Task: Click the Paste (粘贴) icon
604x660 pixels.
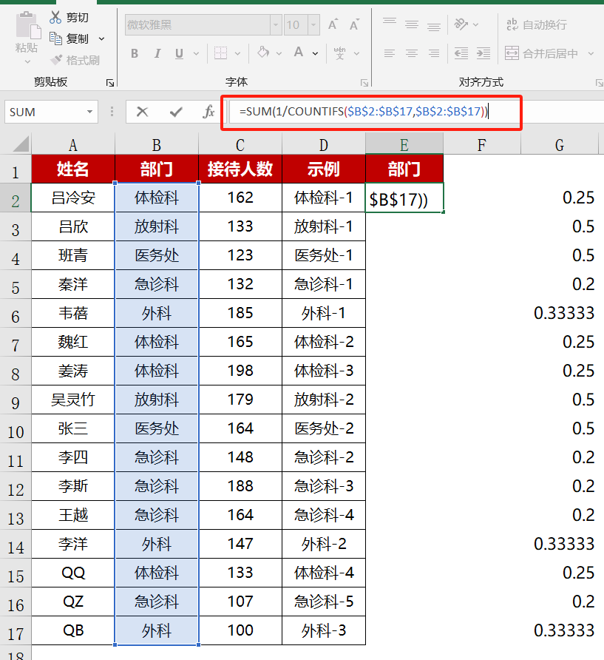Action: click(x=27, y=25)
